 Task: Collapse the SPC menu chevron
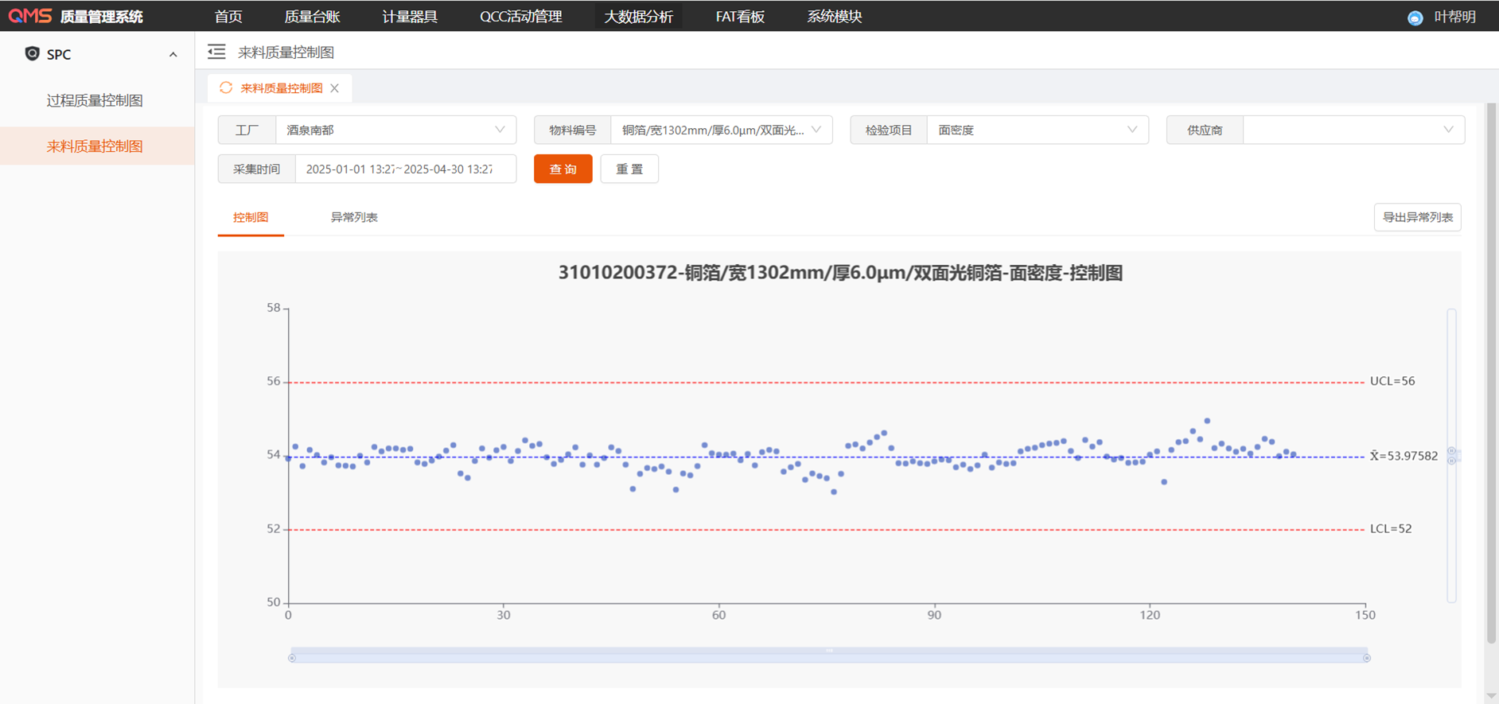pos(173,55)
